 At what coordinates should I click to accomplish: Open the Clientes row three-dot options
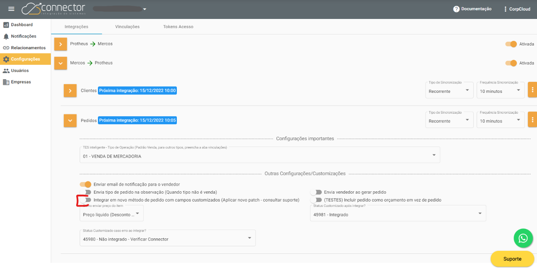[x=532, y=90]
